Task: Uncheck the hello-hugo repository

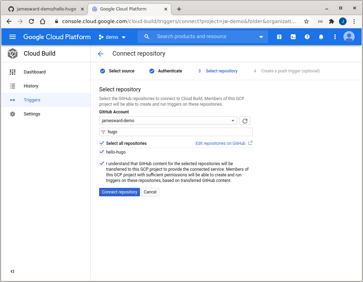Action: tap(102, 152)
